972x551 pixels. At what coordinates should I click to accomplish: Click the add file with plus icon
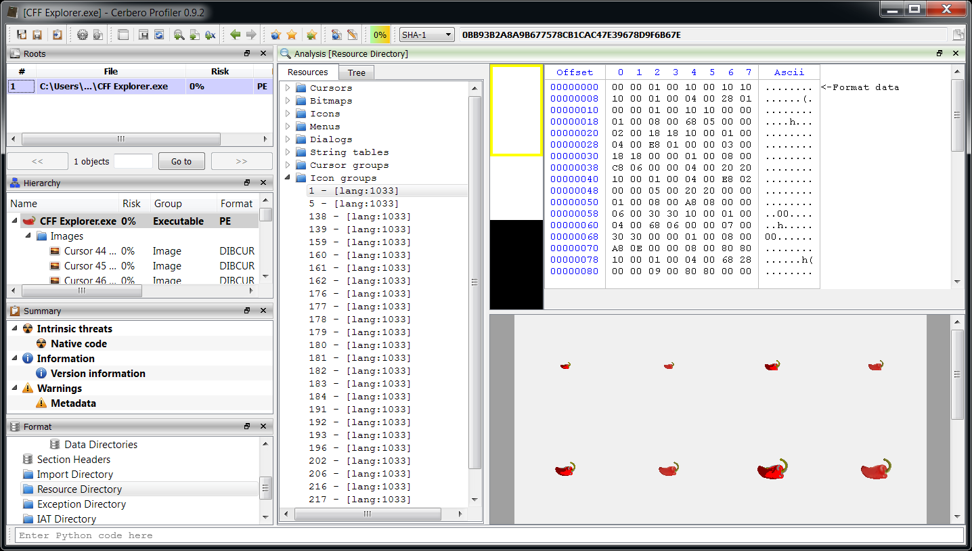coord(195,35)
